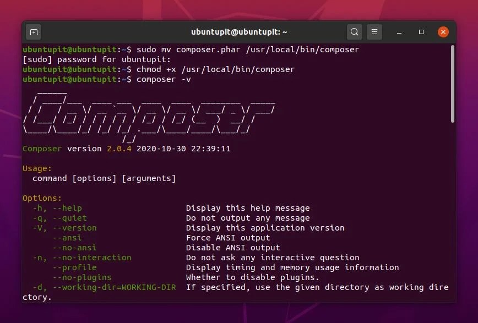Click the composer -v command
This screenshot has height=323, width=478.
164,79
